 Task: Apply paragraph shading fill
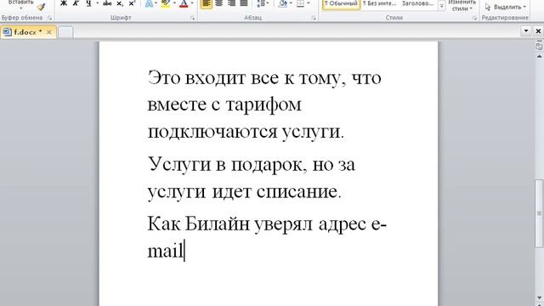click(283, 3)
